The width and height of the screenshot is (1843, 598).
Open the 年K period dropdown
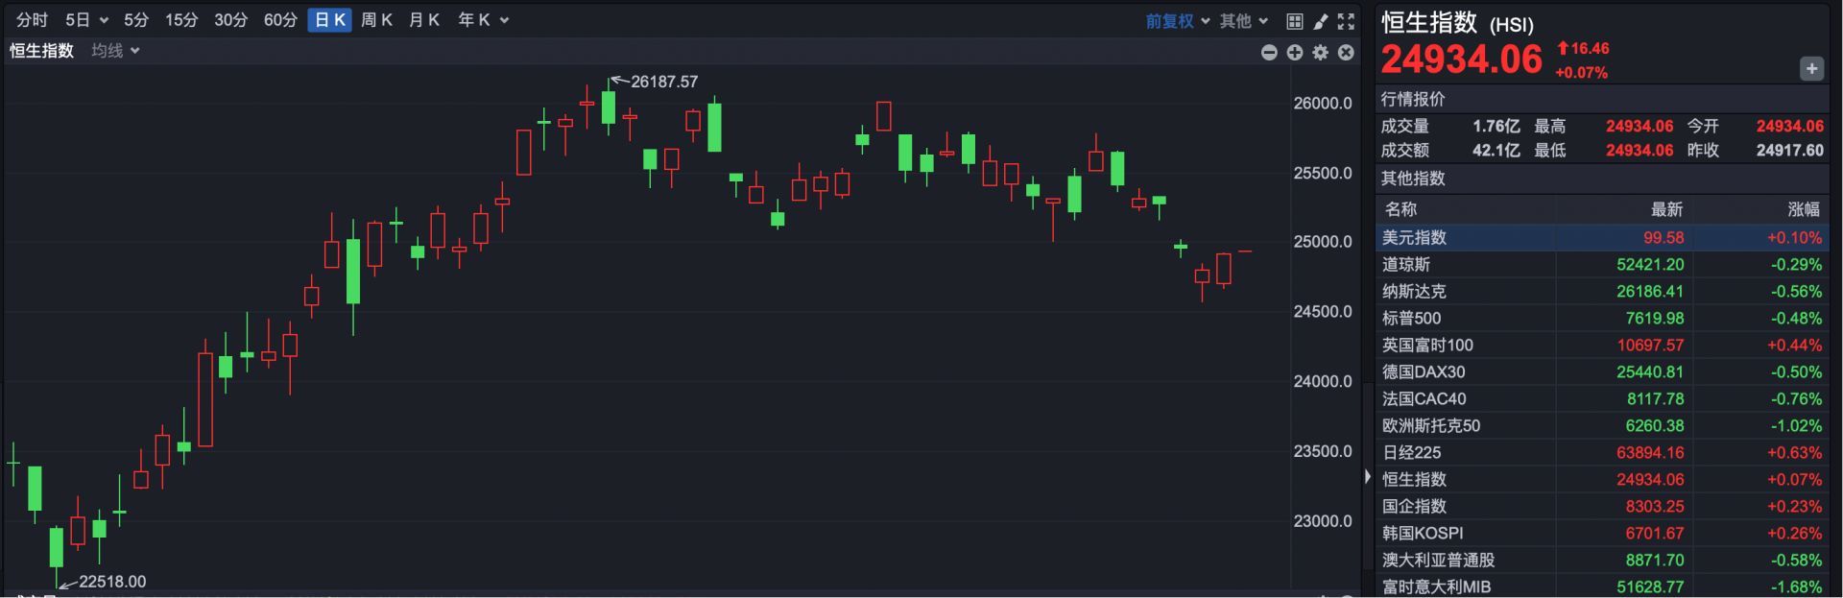tap(483, 20)
